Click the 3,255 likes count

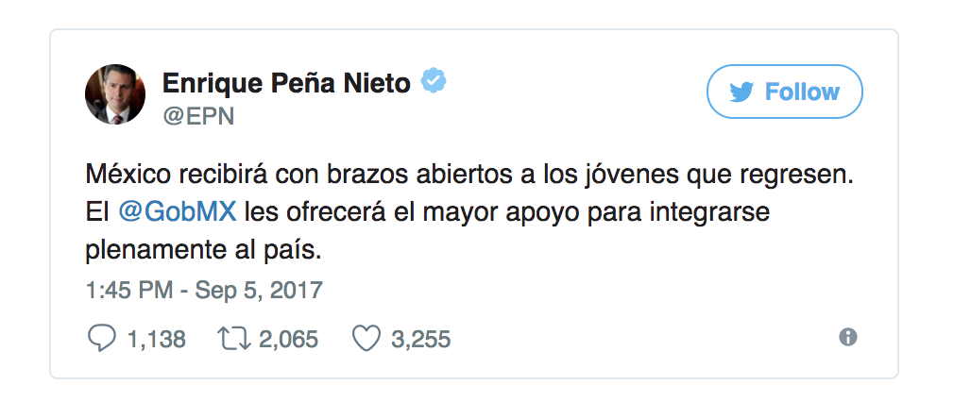coord(420,339)
